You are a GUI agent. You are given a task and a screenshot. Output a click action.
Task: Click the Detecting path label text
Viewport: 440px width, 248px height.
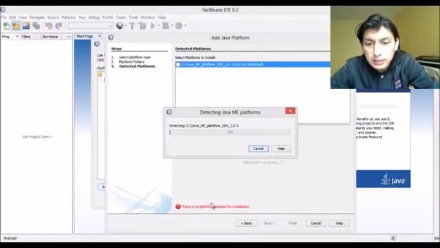click(x=204, y=125)
